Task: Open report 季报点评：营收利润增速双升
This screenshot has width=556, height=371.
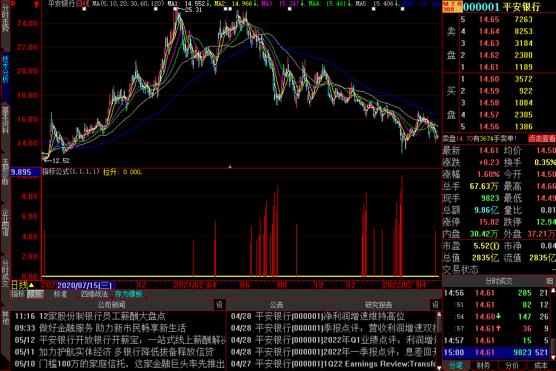Action: pyautogui.click(x=346, y=328)
